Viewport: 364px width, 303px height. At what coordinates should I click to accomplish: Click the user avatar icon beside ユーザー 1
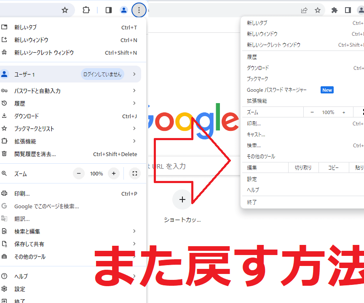(x=4, y=74)
